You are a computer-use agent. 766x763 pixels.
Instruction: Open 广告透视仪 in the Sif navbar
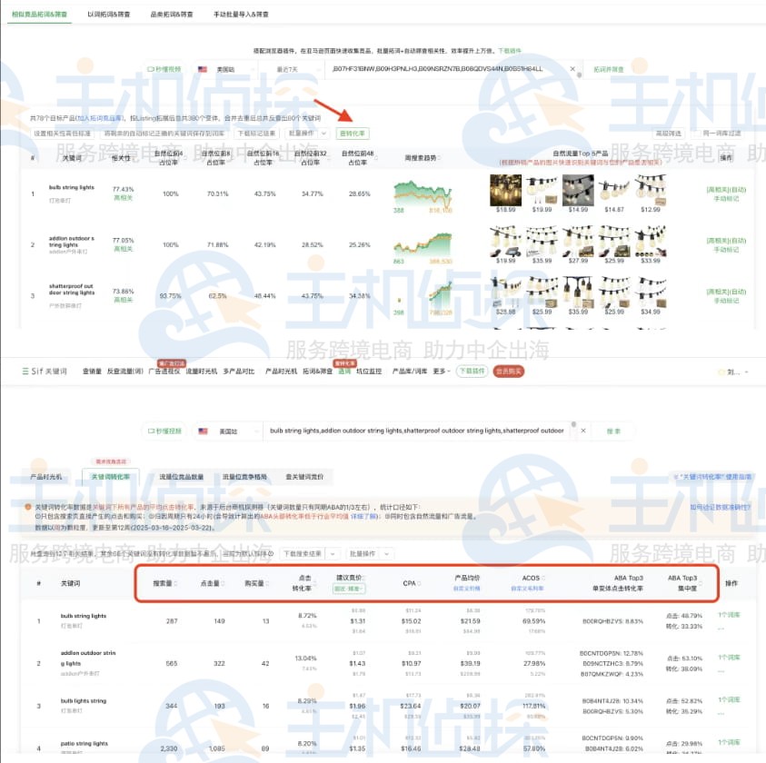point(164,372)
